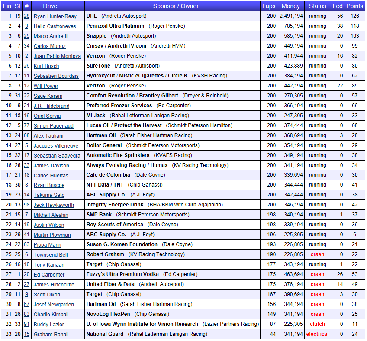
Task: Click the Sebastien Bourdais link
Action: (56, 76)
